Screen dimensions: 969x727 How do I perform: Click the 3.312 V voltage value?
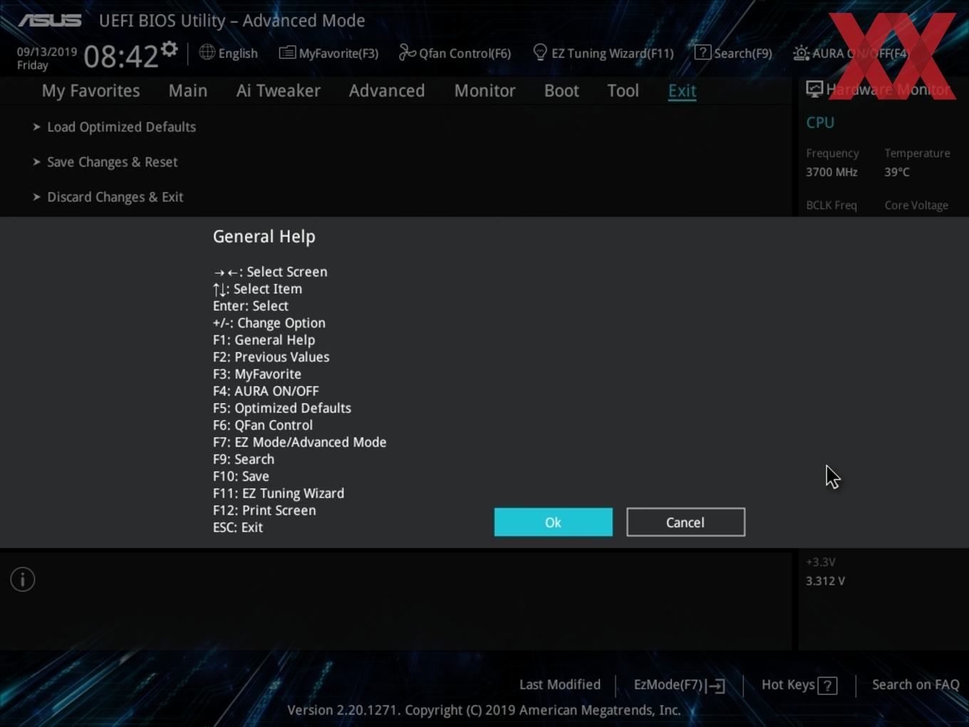click(825, 581)
